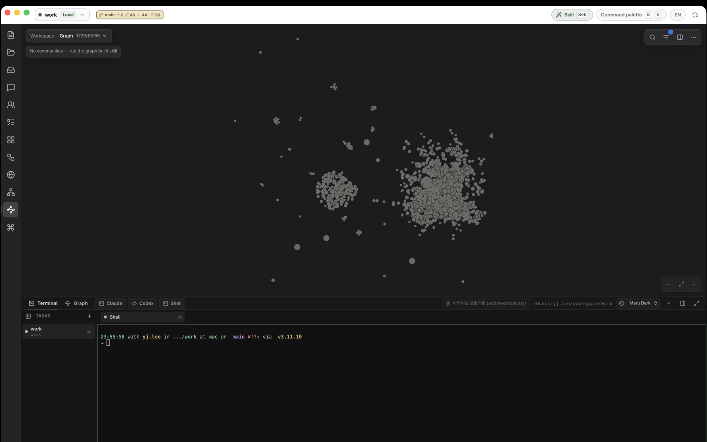707x442 pixels.
Task: Click the refresh icon in title bar
Action: (695, 15)
